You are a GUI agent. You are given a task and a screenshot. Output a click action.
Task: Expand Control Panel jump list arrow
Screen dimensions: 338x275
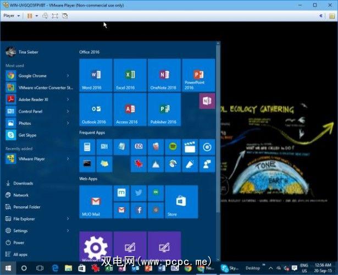pyautogui.click(x=68, y=111)
